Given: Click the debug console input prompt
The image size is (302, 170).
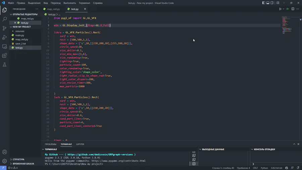Looking at the screenshot, I should (x=276, y=164).
